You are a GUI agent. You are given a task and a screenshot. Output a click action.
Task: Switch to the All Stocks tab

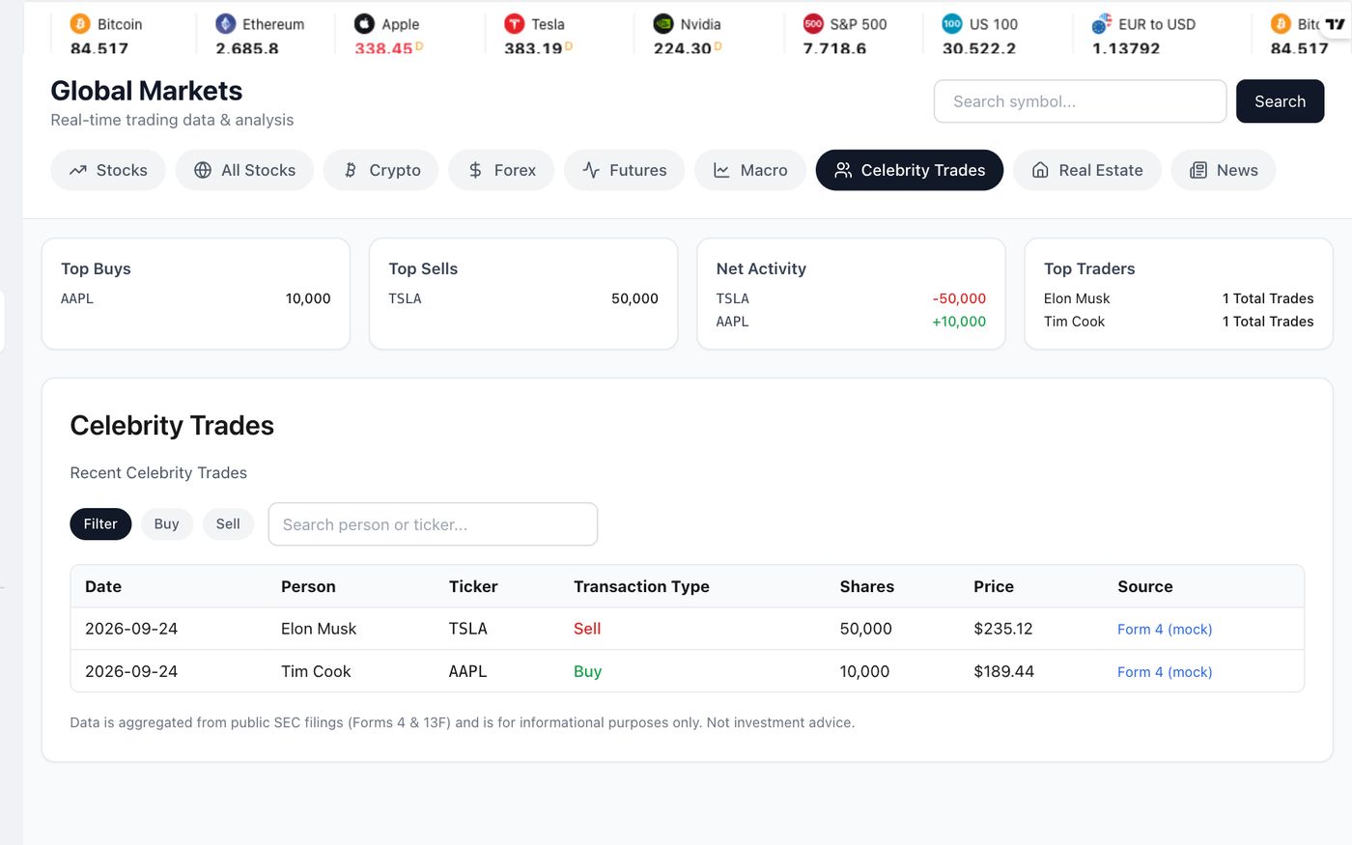[x=244, y=170]
